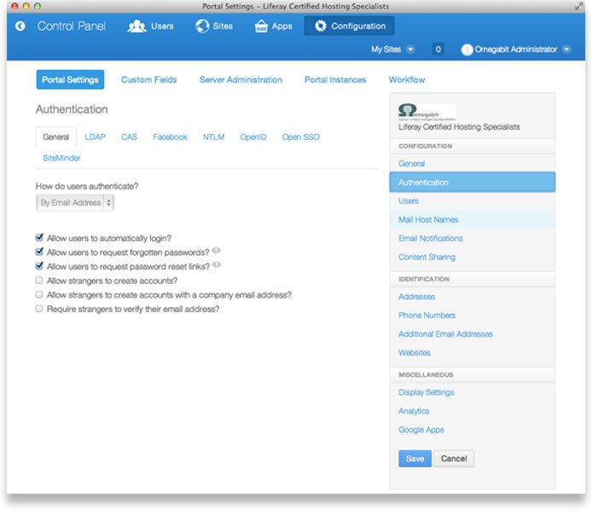Open Addresses under Identification

tap(416, 297)
